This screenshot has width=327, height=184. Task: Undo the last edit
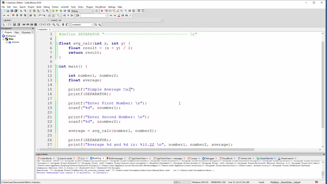(21, 11)
